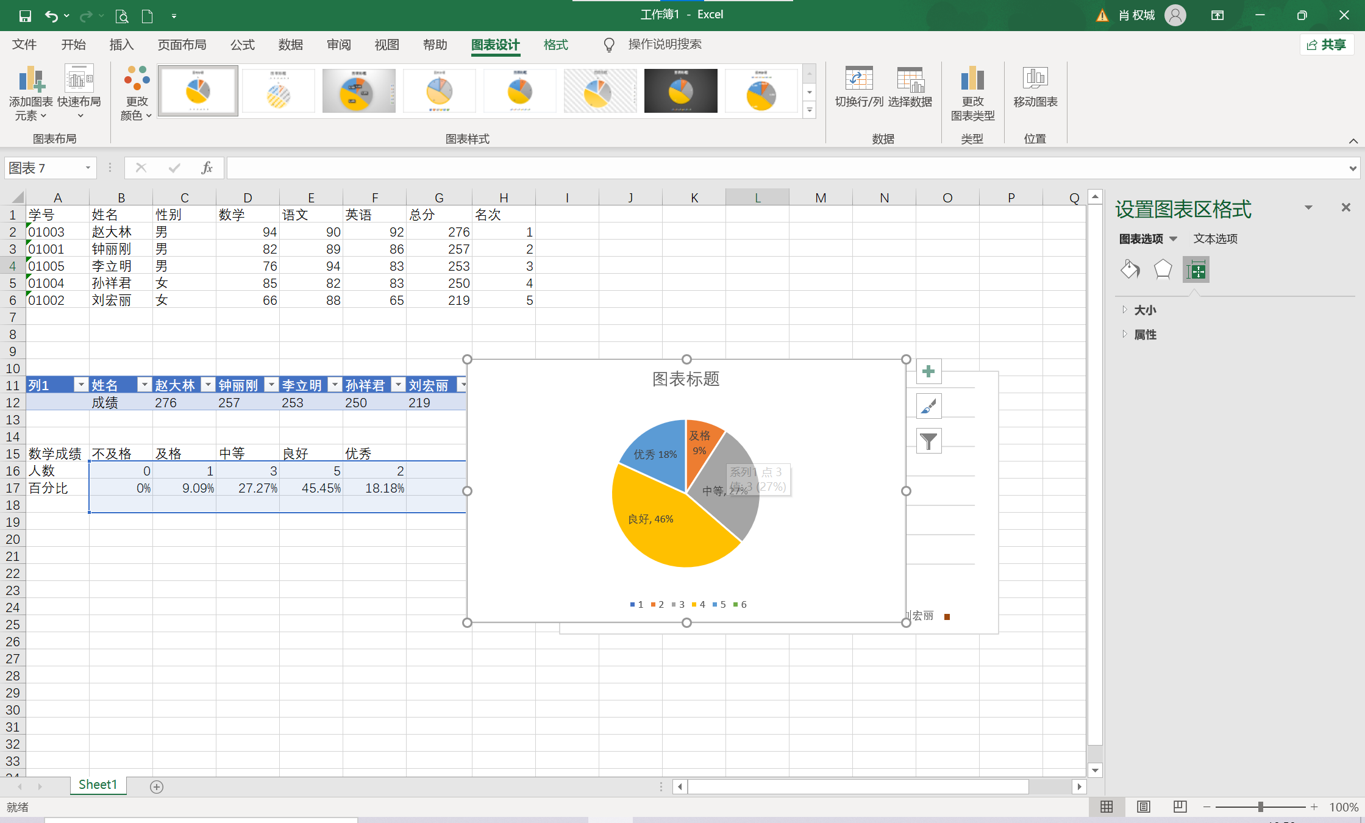
Task: Switch to Text Options (文本选项)
Action: (1215, 238)
